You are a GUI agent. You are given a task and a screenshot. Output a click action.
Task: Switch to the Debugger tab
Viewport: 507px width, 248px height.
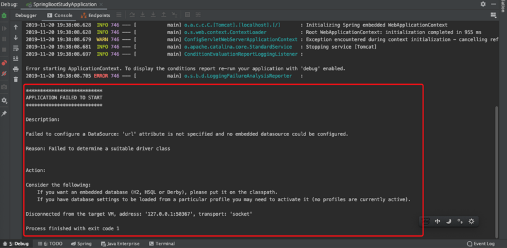[x=26, y=15]
